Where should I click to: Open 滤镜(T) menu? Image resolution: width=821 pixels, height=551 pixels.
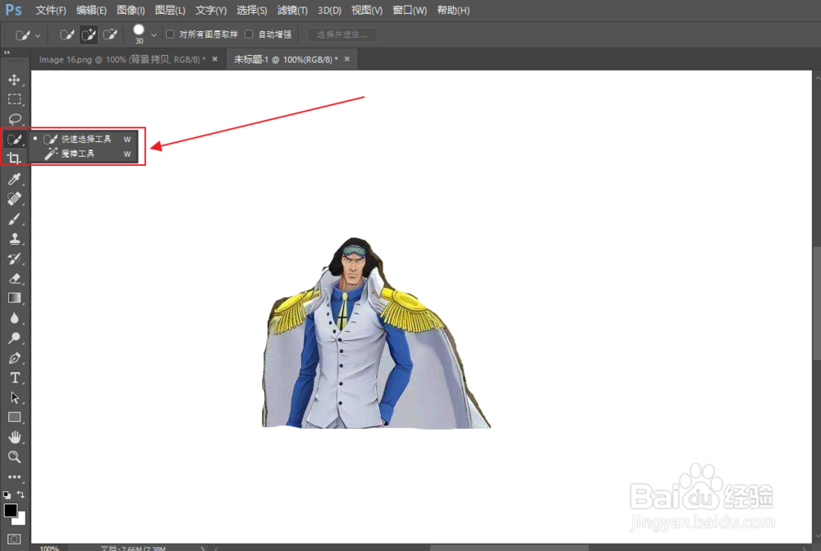click(292, 11)
